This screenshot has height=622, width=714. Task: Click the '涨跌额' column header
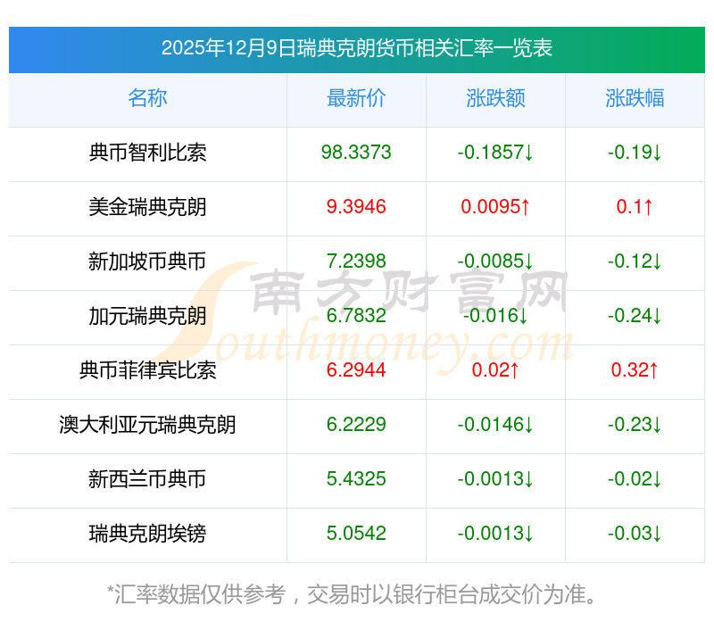tap(495, 98)
